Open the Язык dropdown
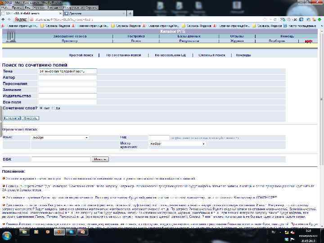Screen dimensions: 324x243 tap(60, 137)
